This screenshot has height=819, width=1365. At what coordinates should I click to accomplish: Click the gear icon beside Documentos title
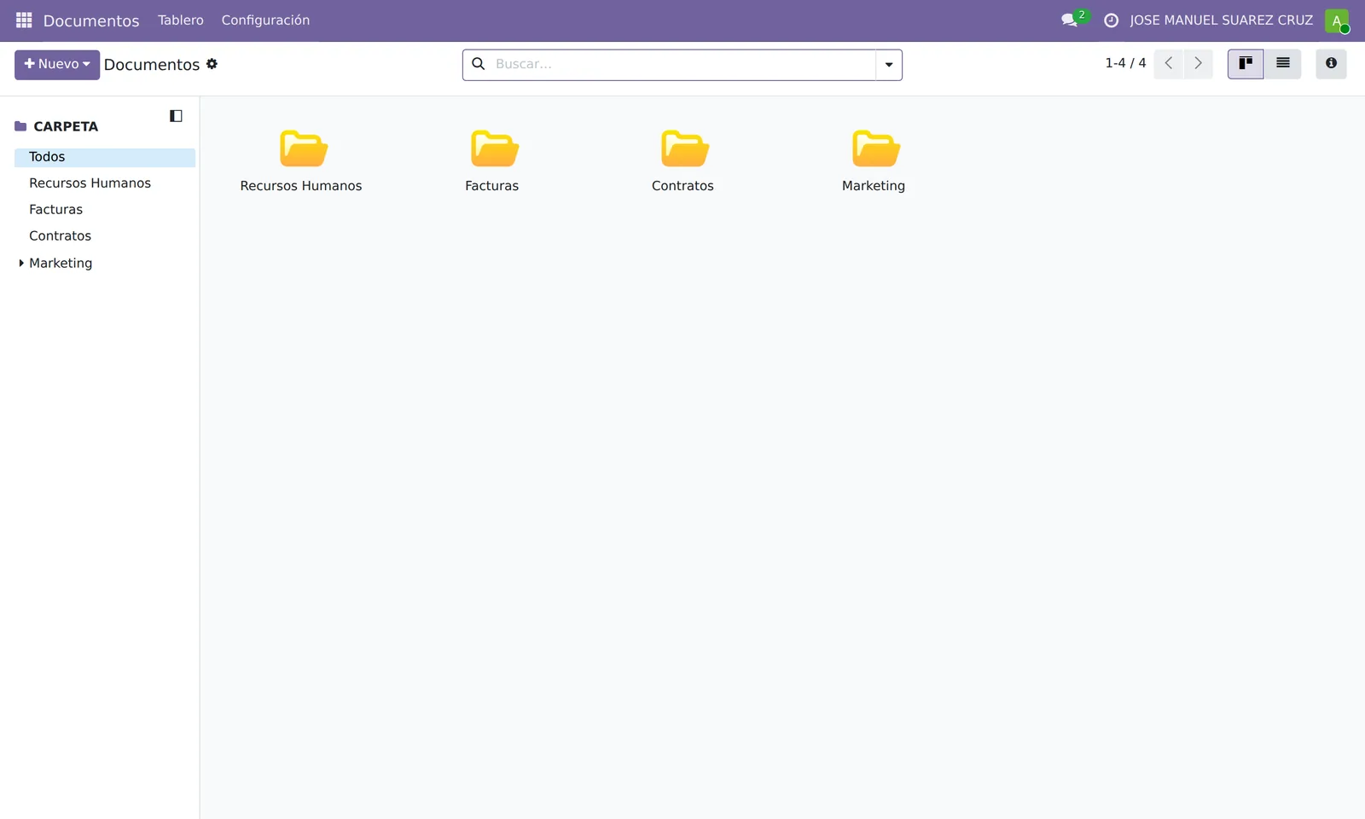coord(212,64)
